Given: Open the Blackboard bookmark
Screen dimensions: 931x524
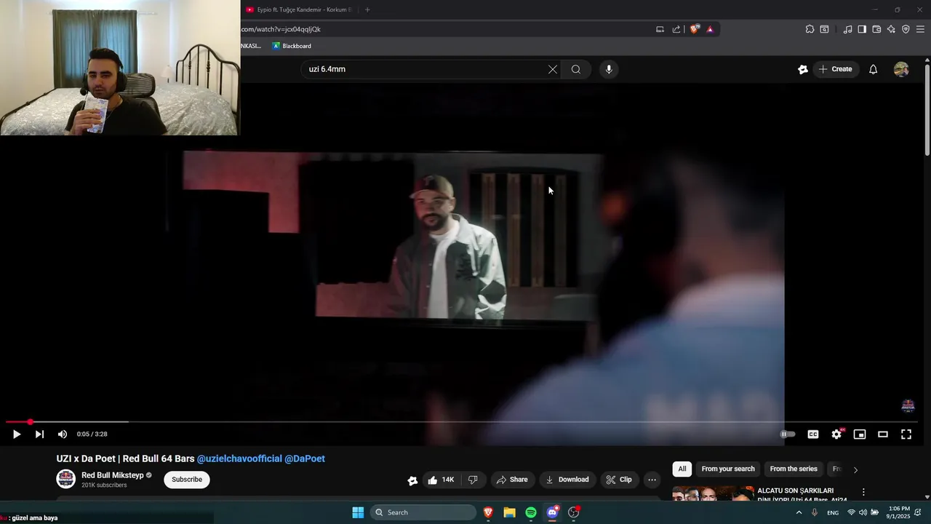Looking at the screenshot, I should click(x=292, y=46).
